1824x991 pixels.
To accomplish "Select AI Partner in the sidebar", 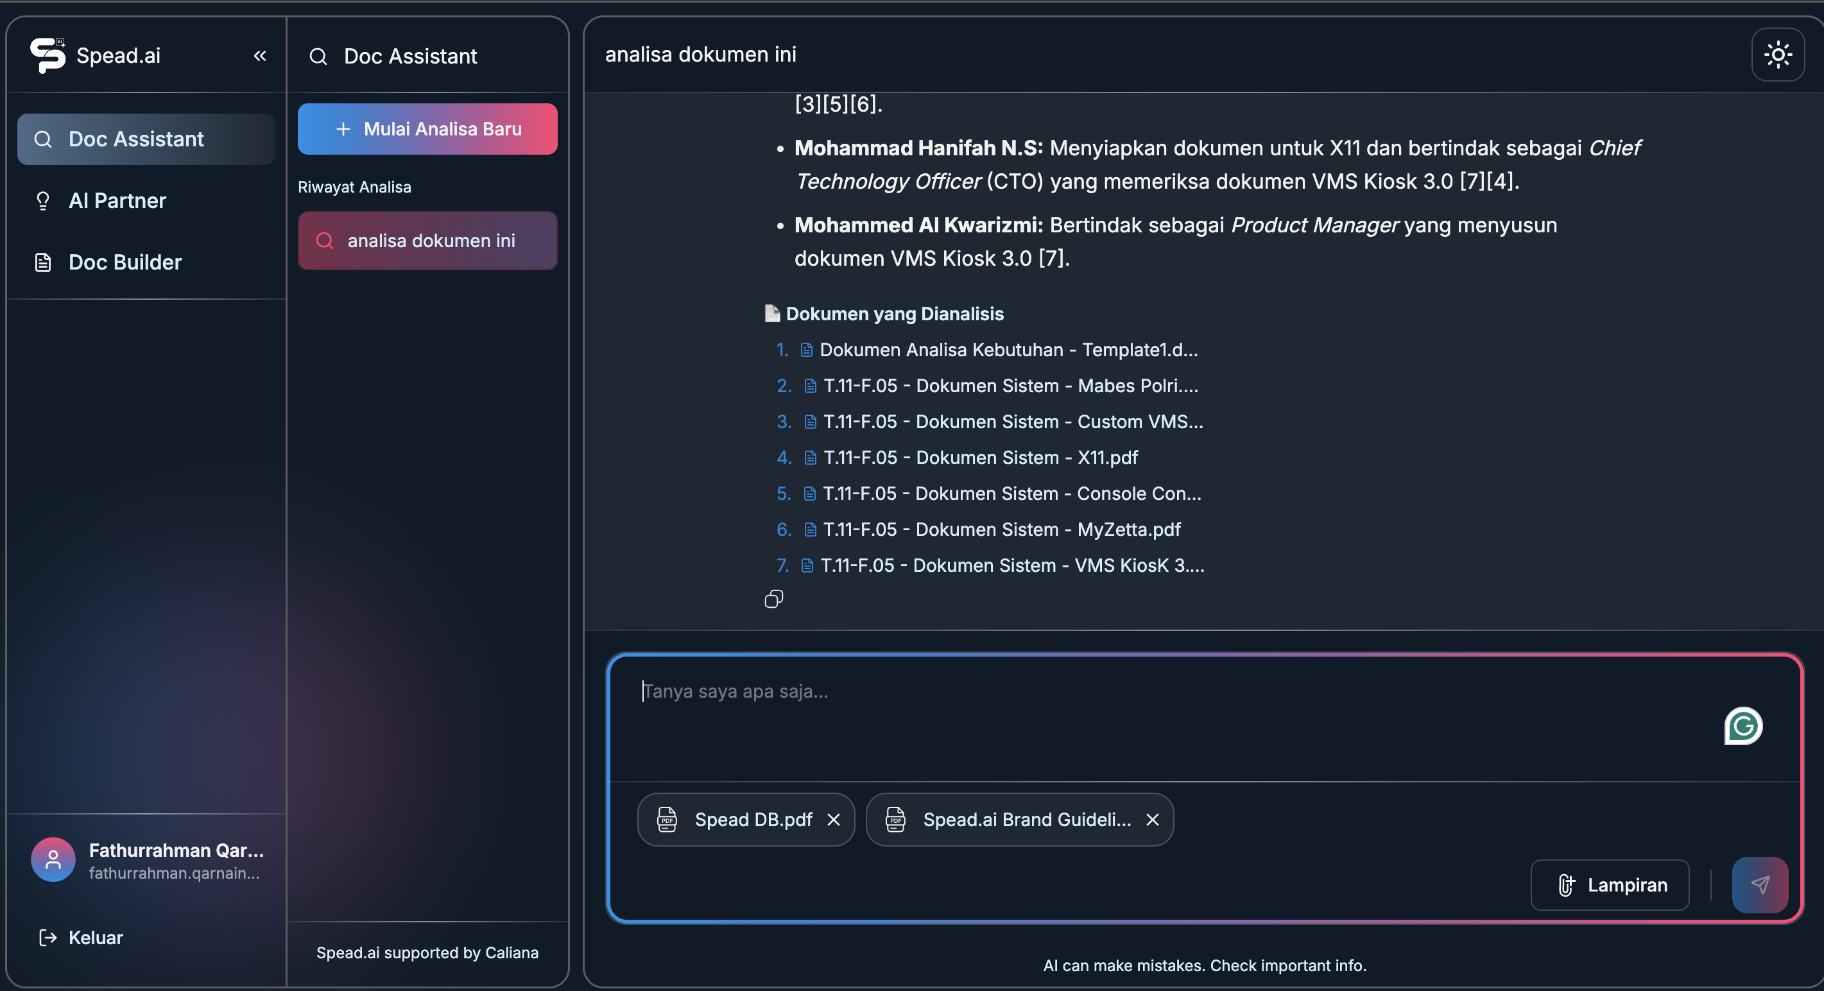I will tap(117, 200).
